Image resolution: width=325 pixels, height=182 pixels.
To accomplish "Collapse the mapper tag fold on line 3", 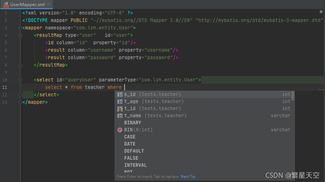I will pos(20,28).
